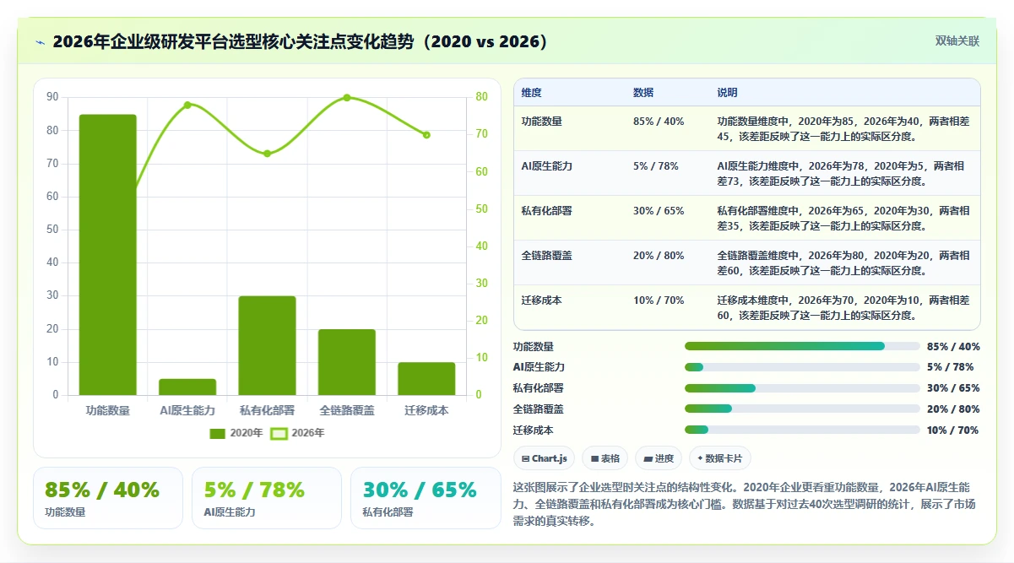This screenshot has width=1014, height=563.
Task: Click the 迁移成本 bar in chart
Action: (x=426, y=379)
